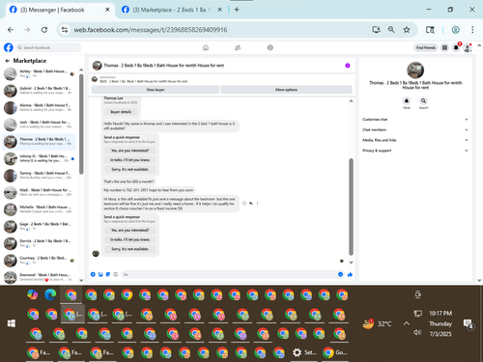Click the message scrollbar in the chat
The height and width of the screenshot is (362, 483).
[x=351, y=207]
